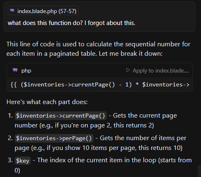Click the php elephant icon in code header
Image resolution: width=201 pixels, height=177 pixels.
coord(15,70)
